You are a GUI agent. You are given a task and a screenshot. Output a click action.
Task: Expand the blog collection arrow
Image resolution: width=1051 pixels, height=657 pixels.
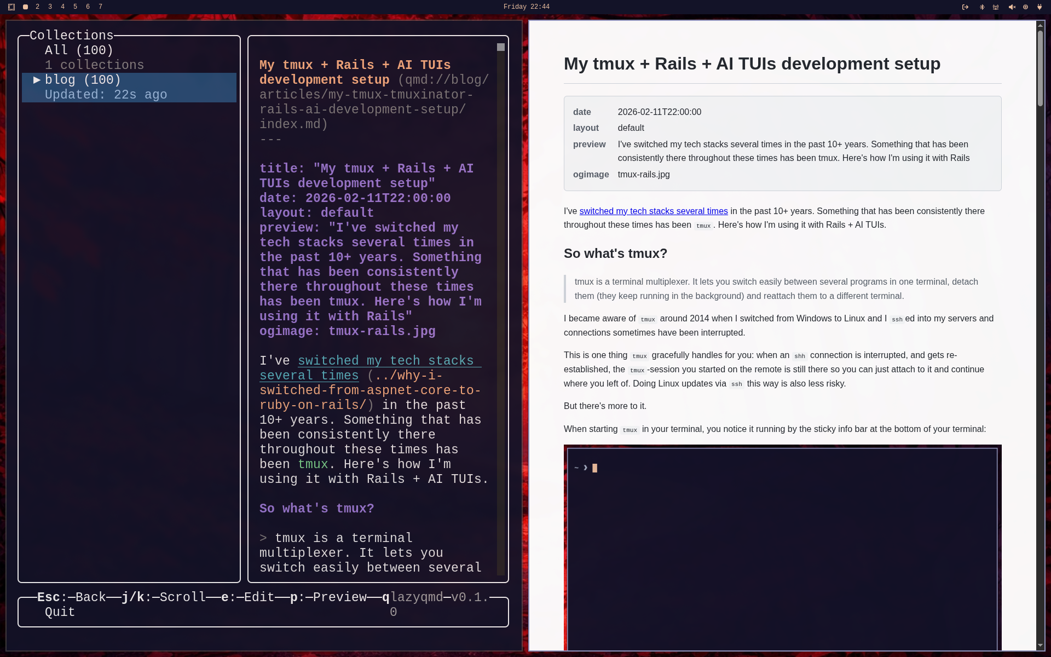tap(37, 80)
